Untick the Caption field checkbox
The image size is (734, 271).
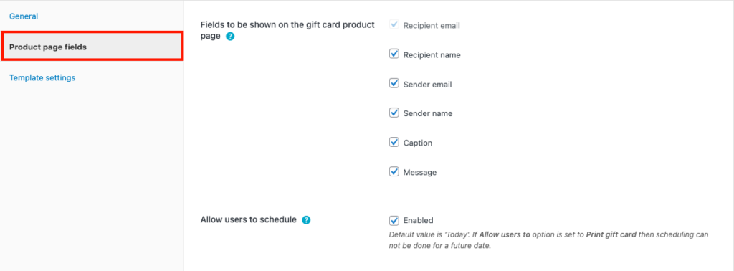pos(394,142)
